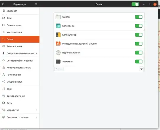Click the Пароли и ключи icon
The height and width of the screenshot is (130, 160).
58,53
